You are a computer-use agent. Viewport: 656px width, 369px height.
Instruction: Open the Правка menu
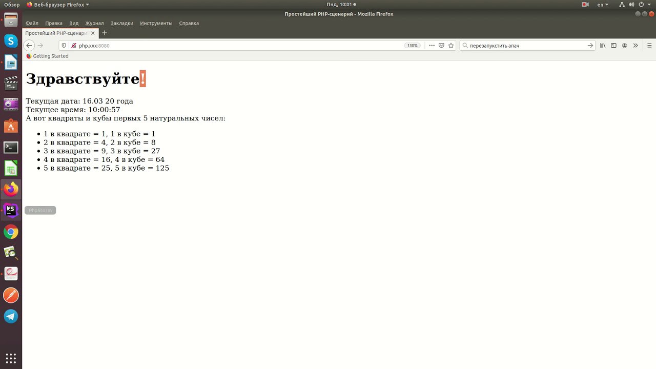[x=54, y=23]
